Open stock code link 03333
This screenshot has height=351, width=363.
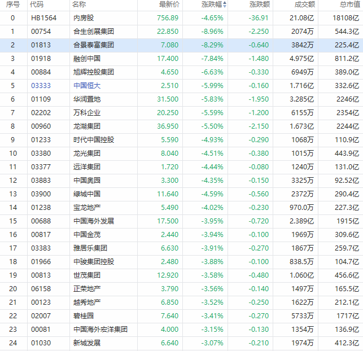tap(41, 86)
